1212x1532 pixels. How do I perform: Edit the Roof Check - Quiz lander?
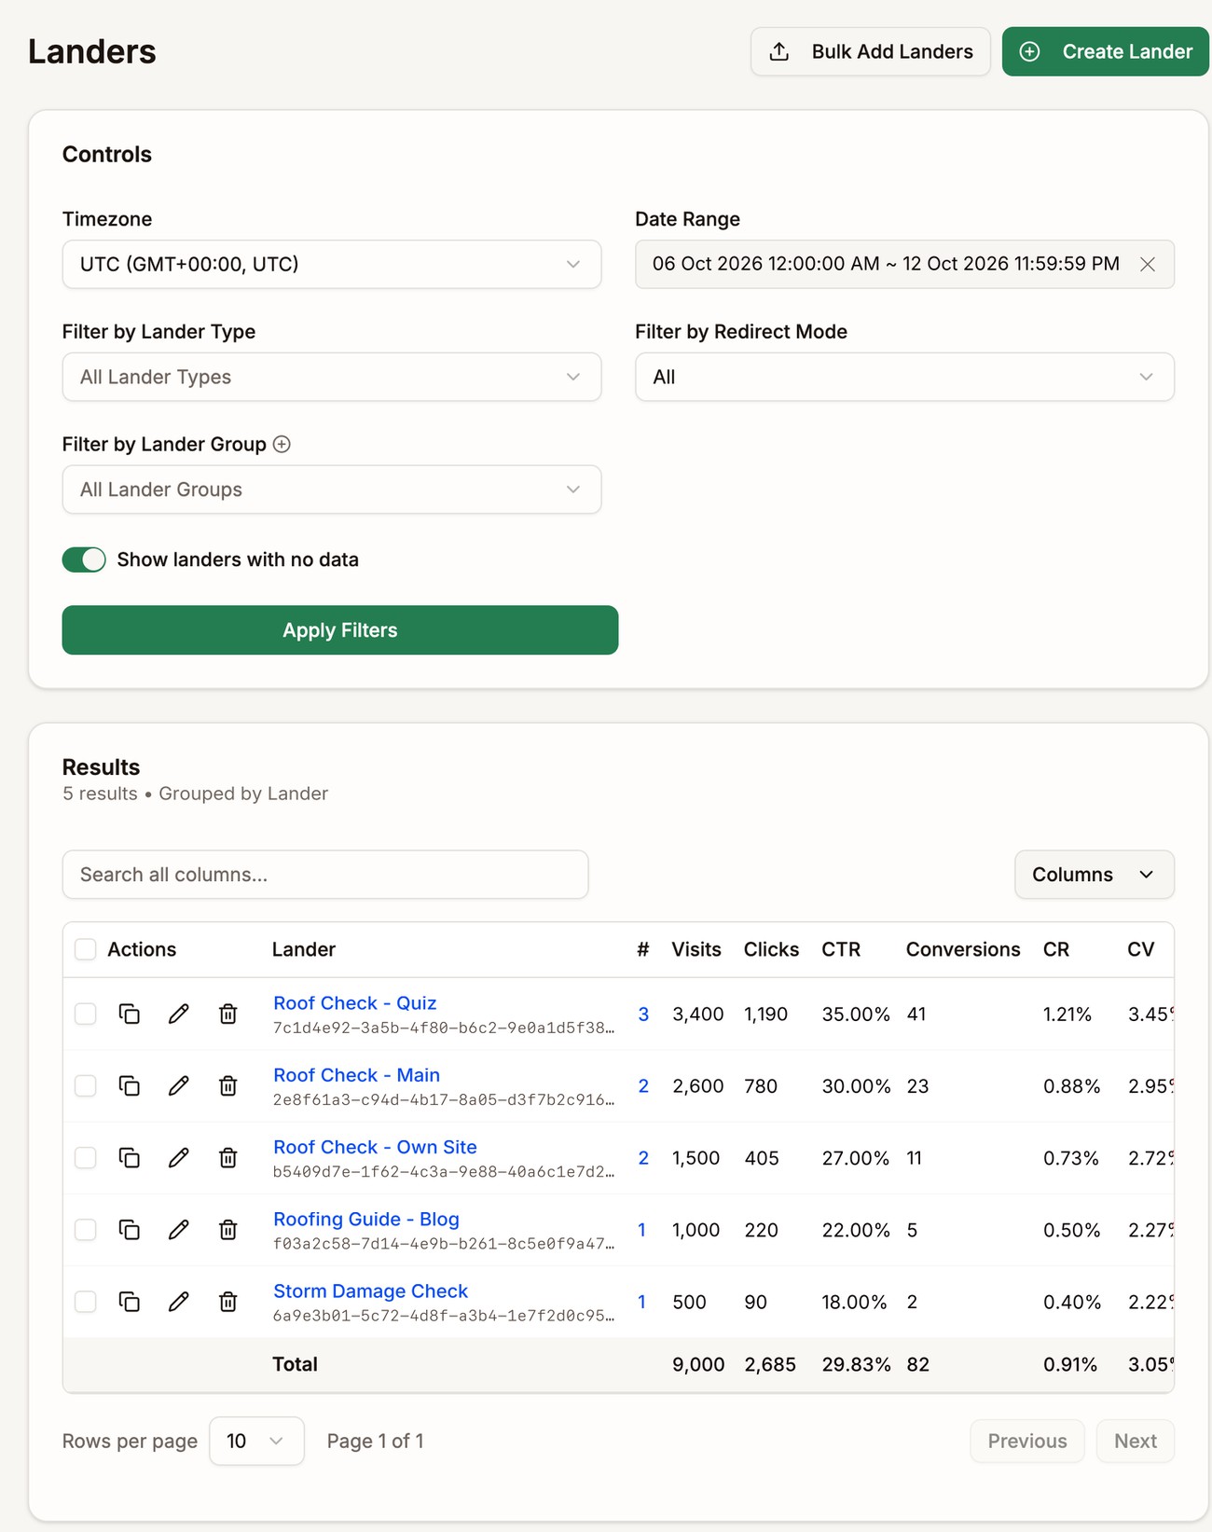(x=179, y=1014)
